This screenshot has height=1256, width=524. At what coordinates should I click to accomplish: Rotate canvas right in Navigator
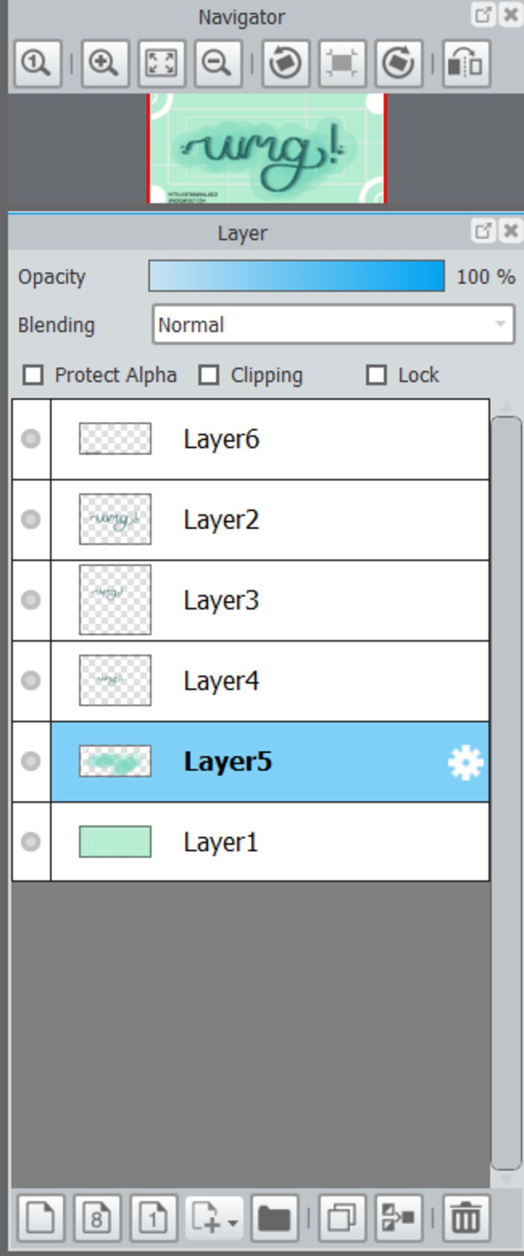398,63
